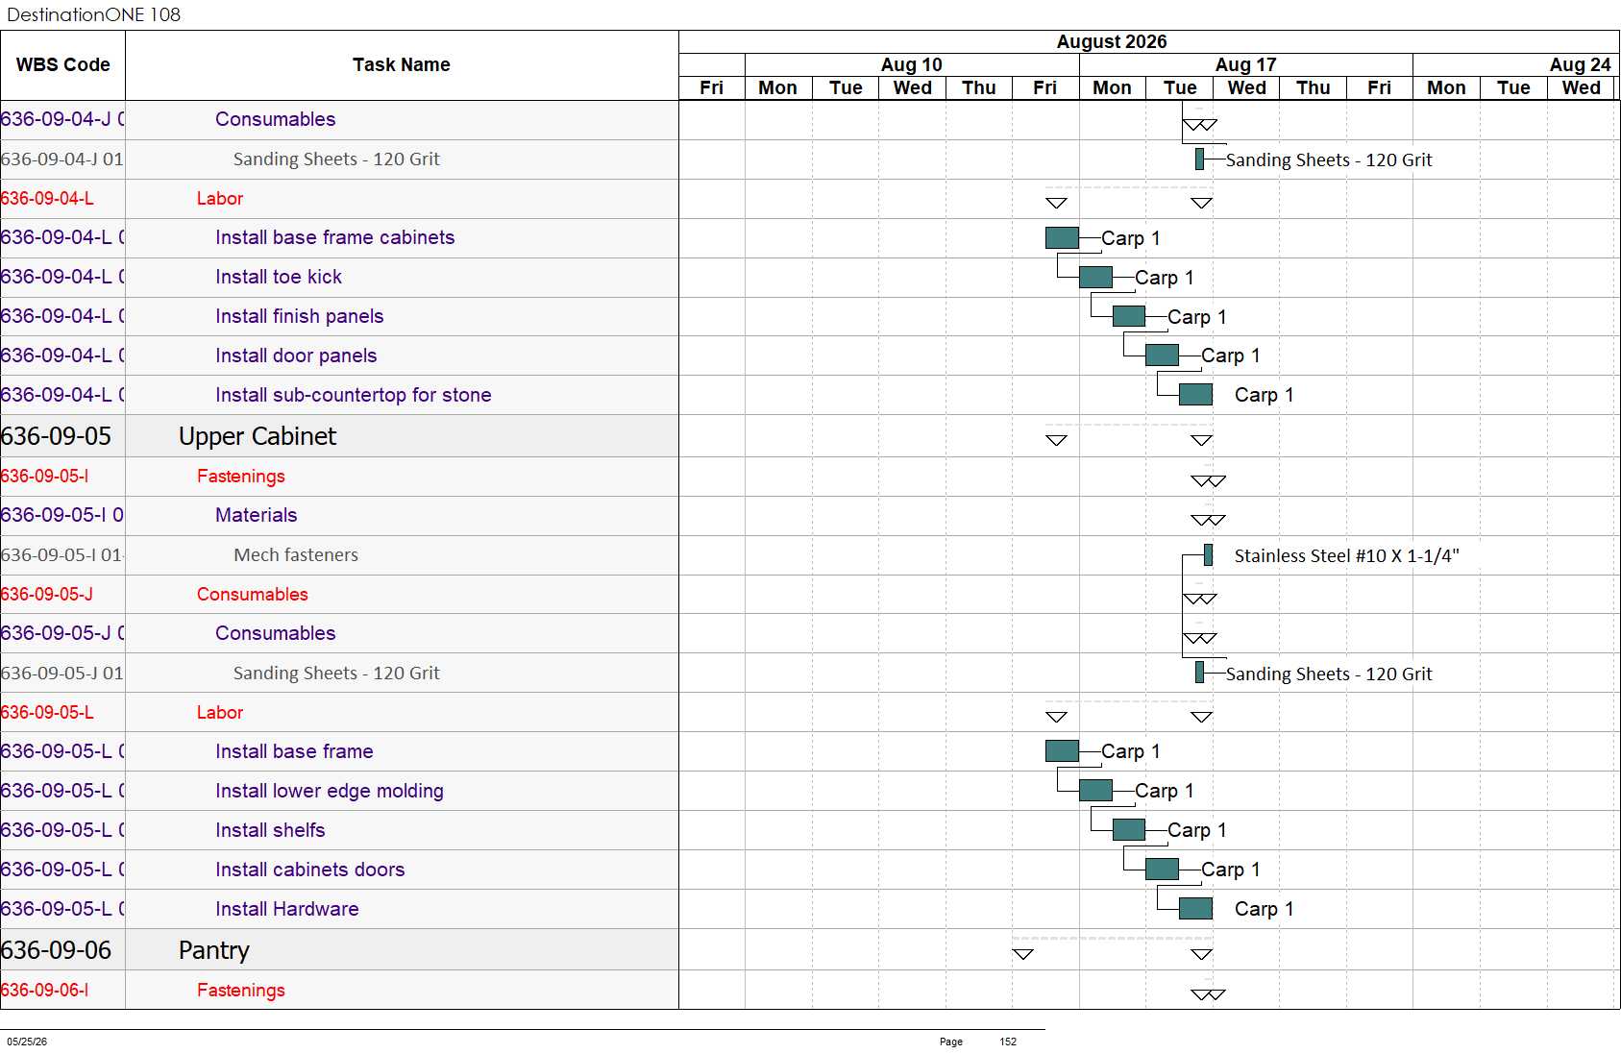
Task: Select the Install base frame task
Action: tap(294, 751)
